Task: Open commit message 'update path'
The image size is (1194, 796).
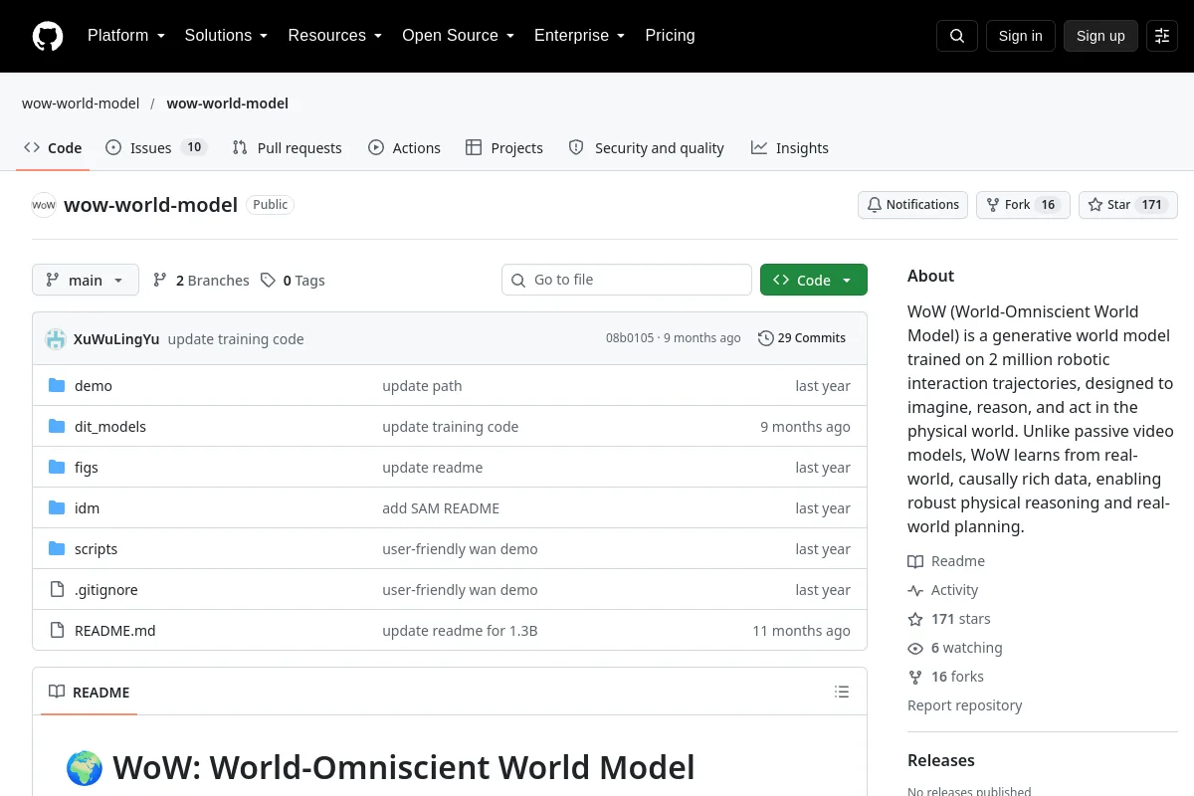Action: point(422,386)
